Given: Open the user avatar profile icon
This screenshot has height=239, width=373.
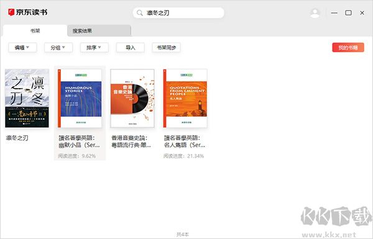Looking at the screenshot, I should [x=315, y=13].
